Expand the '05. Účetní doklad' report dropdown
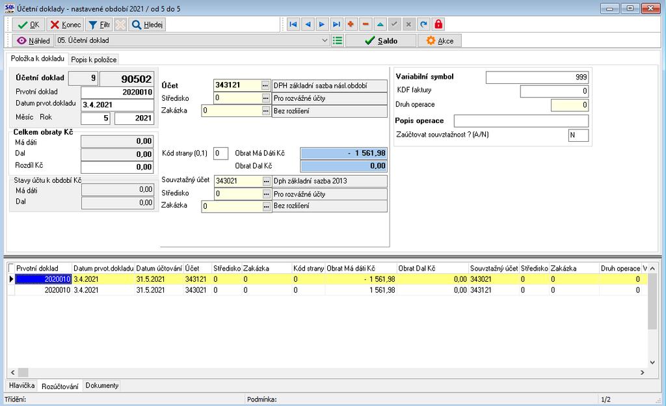The height and width of the screenshot is (406, 666). (x=325, y=40)
